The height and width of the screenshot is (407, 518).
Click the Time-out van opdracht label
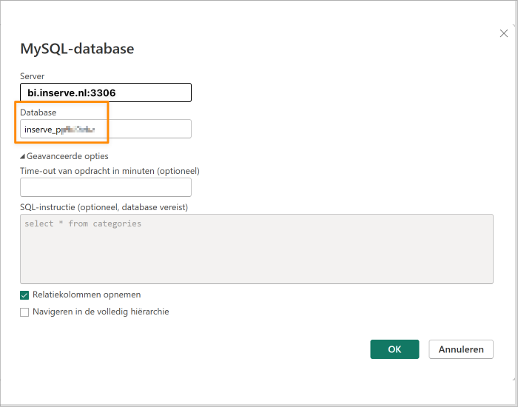(x=110, y=171)
